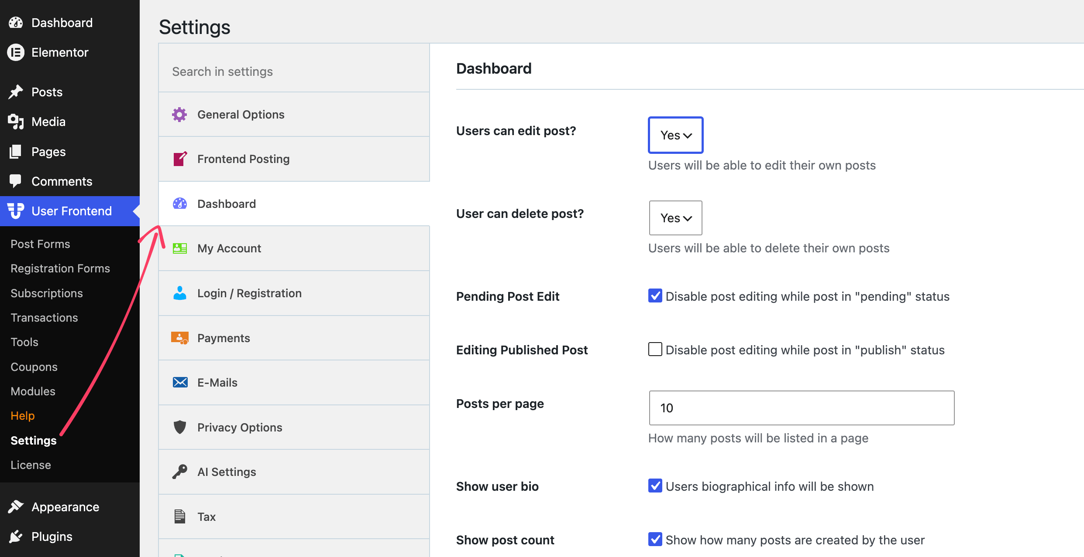Click the orange Payments icon
This screenshot has width=1084, height=557.
click(x=180, y=338)
